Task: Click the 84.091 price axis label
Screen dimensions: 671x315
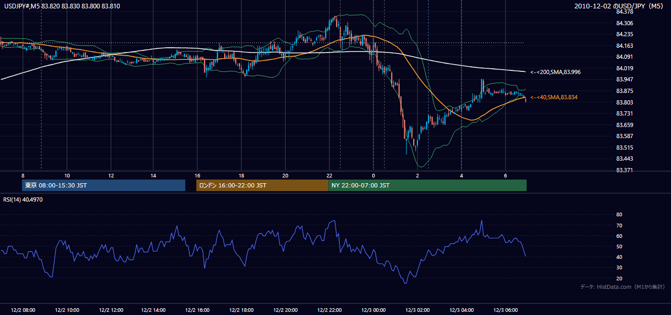Action: pos(625,57)
